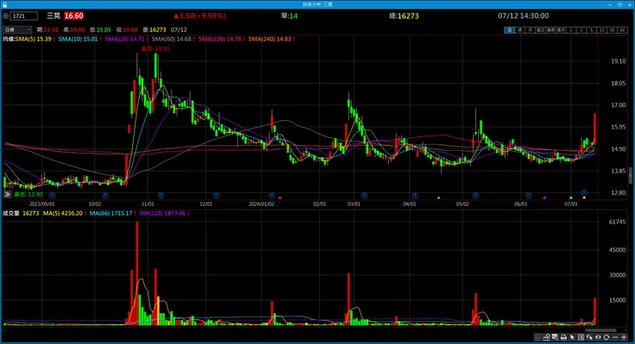Click the volume MA(66) 1715.17 label

(x=111, y=214)
